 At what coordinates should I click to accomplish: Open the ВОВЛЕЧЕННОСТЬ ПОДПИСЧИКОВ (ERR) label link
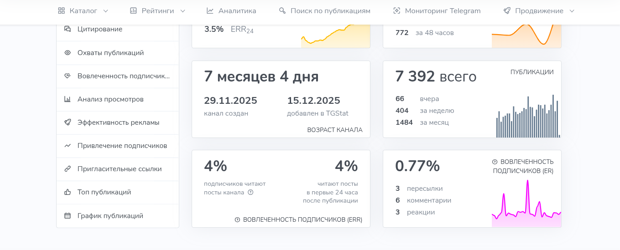click(x=302, y=219)
